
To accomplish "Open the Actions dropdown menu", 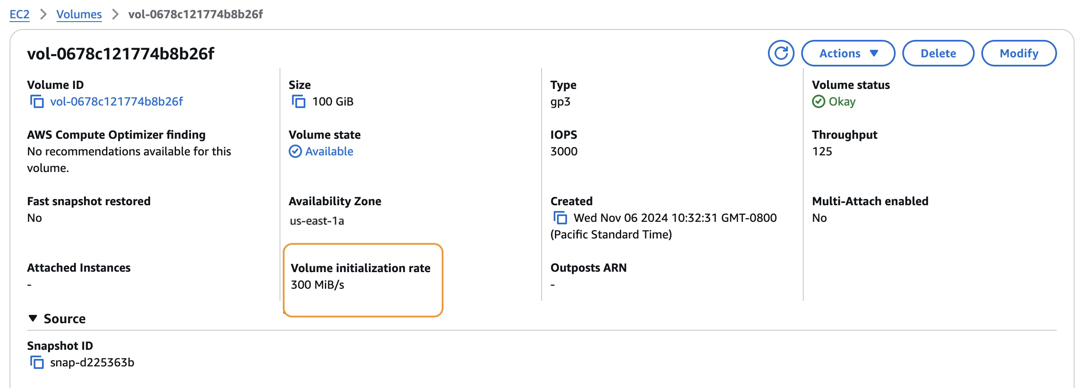I will [x=848, y=54].
